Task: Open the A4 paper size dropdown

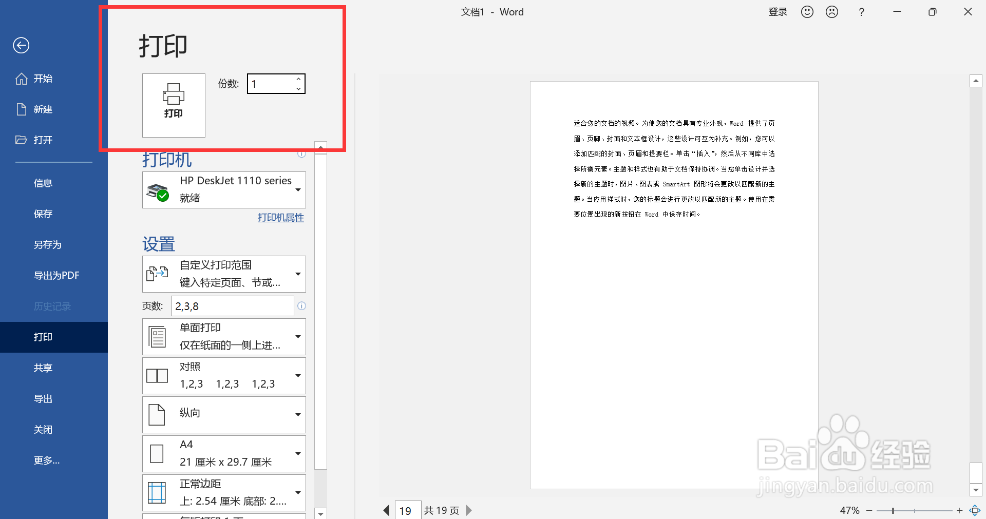Action: point(224,453)
